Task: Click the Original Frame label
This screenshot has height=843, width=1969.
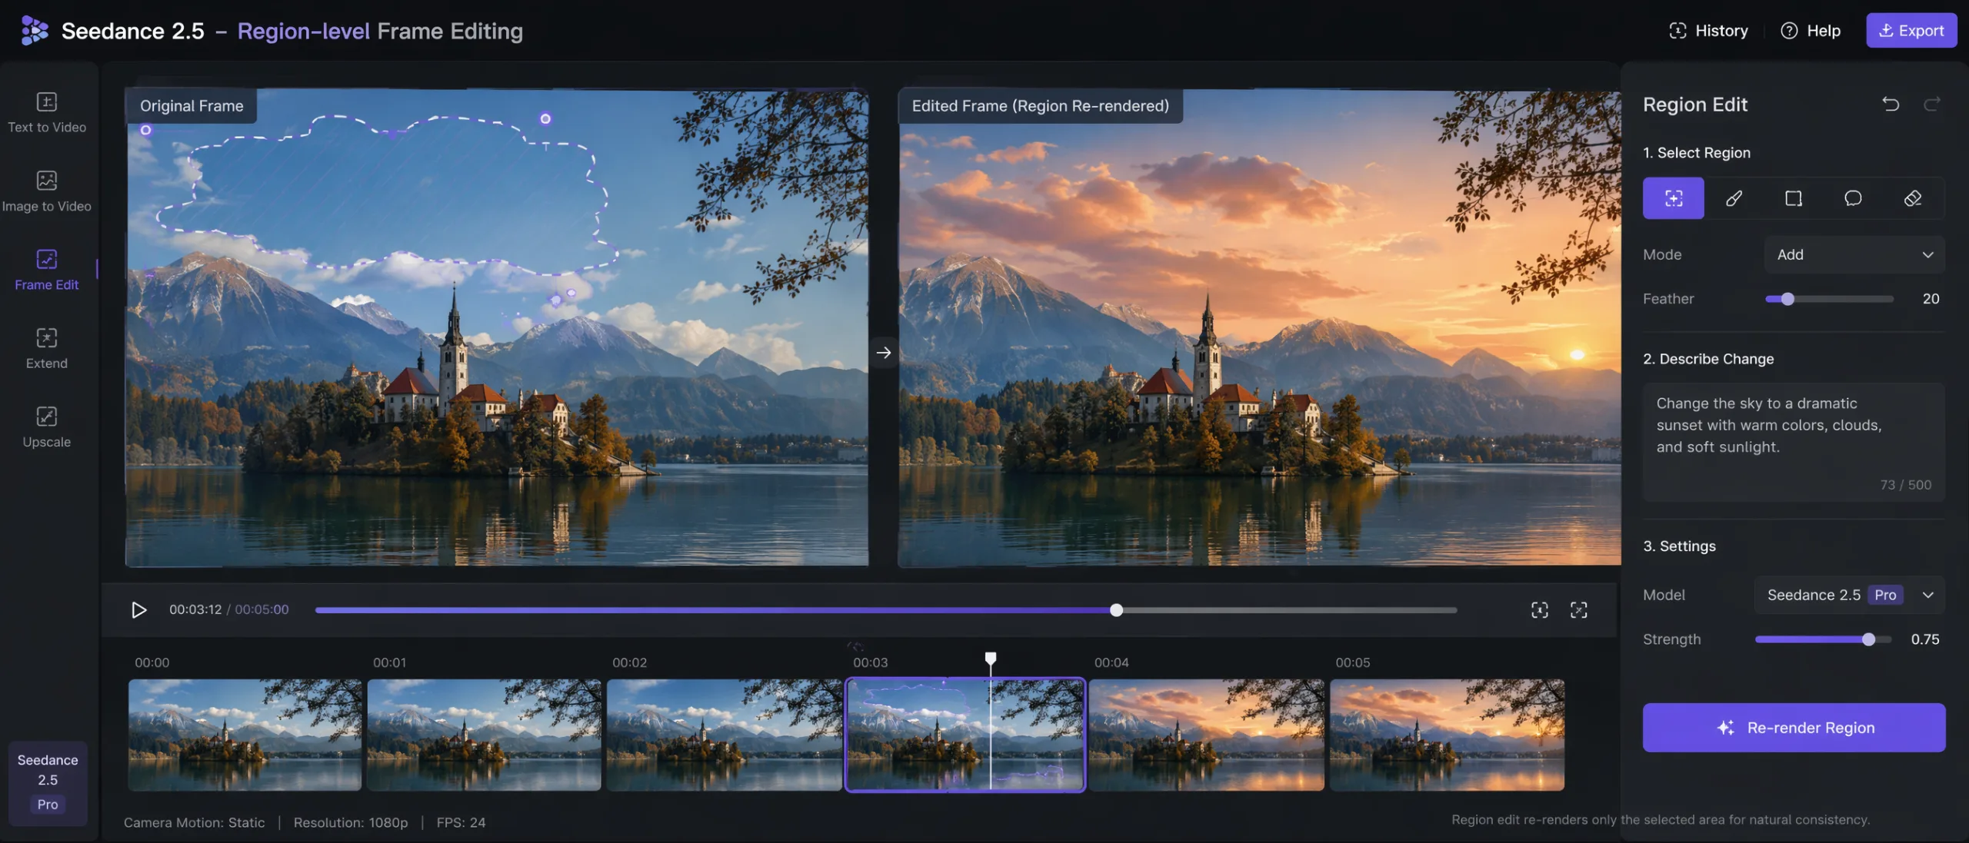Action: [192, 106]
